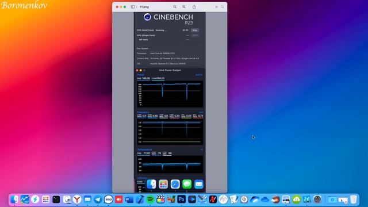Screen dimensions: 368x207
Task: Open imo messenger in the Dock
Action: 109,200
